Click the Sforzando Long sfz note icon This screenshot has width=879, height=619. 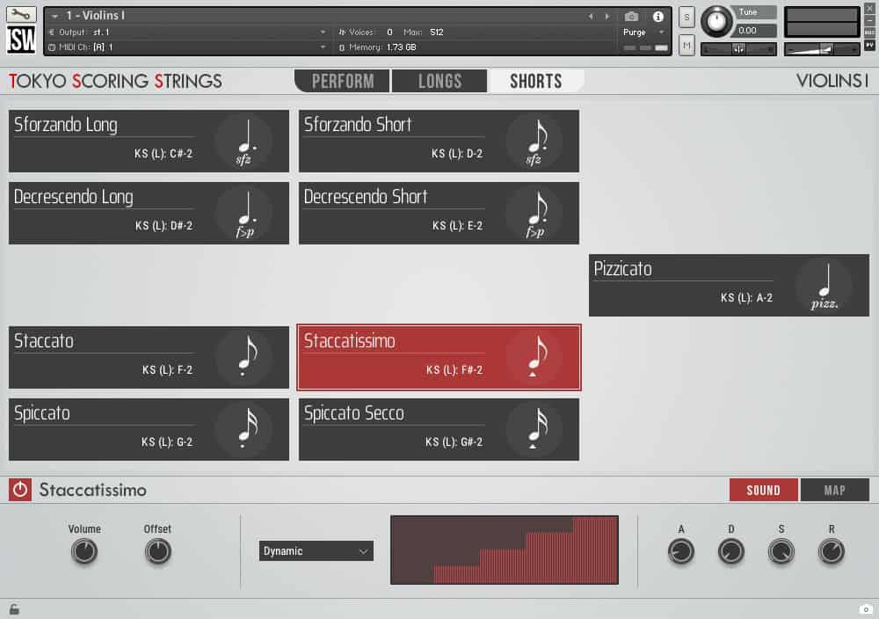click(244, 142)
